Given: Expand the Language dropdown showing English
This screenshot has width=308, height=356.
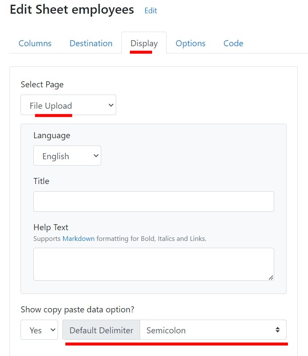Looking at the screenshot, I should 67,155.
